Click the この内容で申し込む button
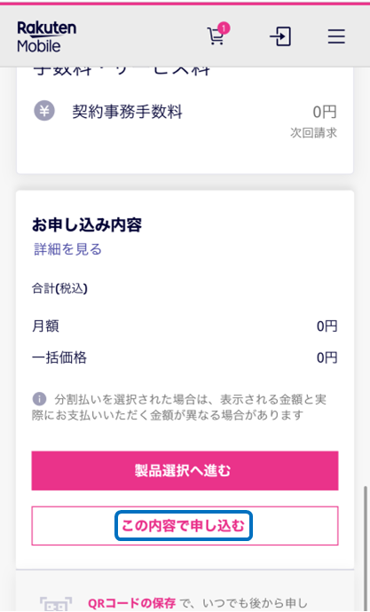The width and height of the screenshot is (370, 612). tap(185, 526)
